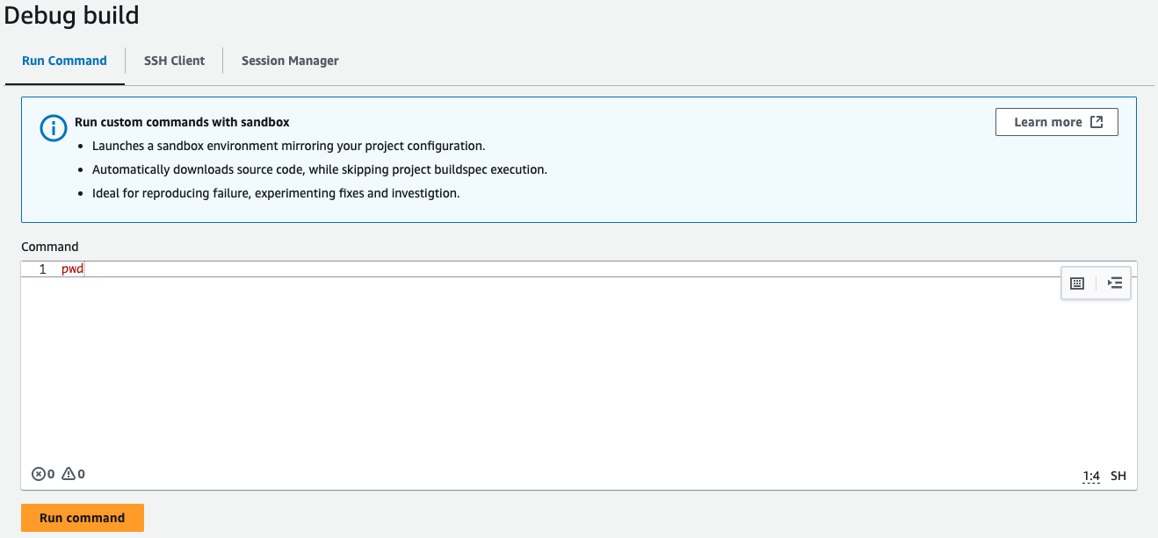The height and width of the screenshot is (538, 1158).
Task: Click the Command field label
Action: click(x=49, y=247)
